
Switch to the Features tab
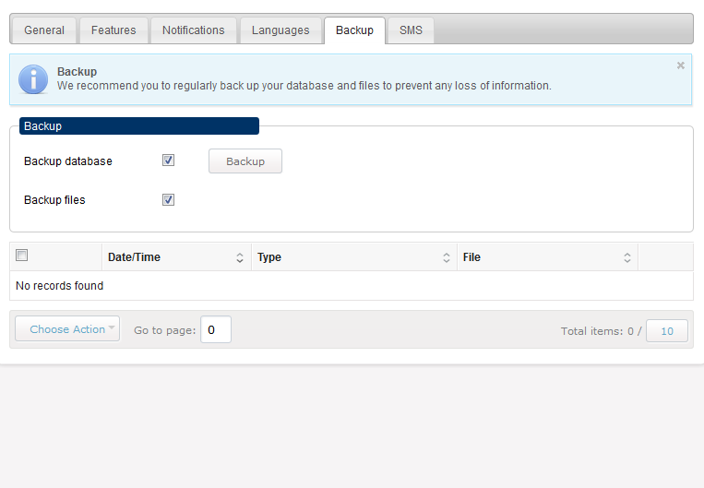tap(113, 30)
